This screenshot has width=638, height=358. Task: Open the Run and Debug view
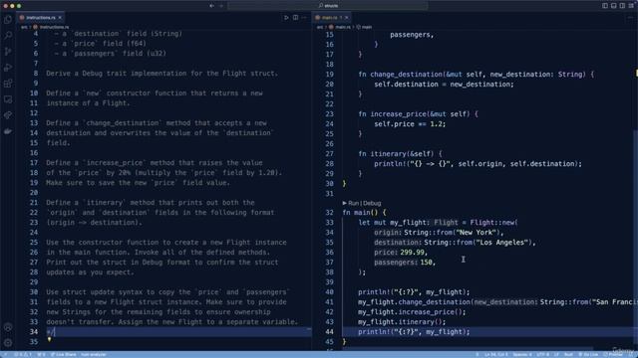[8, 68]
